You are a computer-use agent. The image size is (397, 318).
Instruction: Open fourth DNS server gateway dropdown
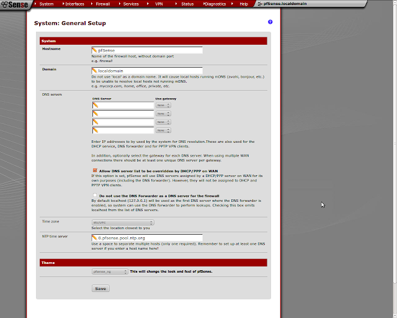[163, 130]
